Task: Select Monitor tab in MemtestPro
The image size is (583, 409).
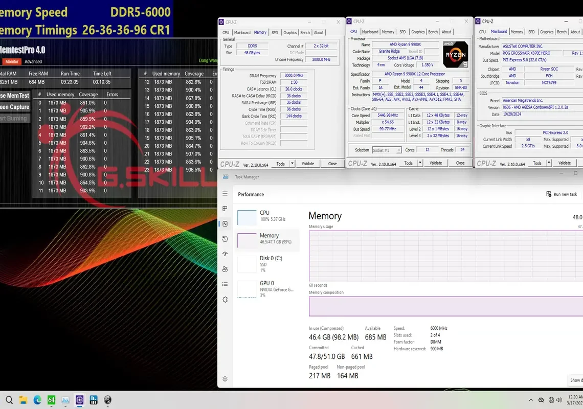Action: 12,62
